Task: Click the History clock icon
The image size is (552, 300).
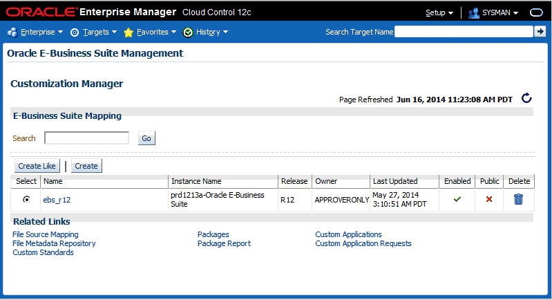Action: (188, 32)
